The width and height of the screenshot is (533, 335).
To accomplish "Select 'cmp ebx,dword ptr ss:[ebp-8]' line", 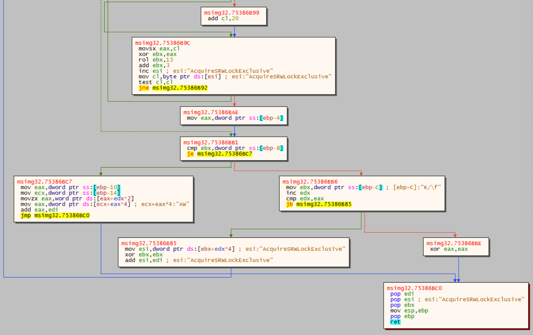I will (235, 148).
